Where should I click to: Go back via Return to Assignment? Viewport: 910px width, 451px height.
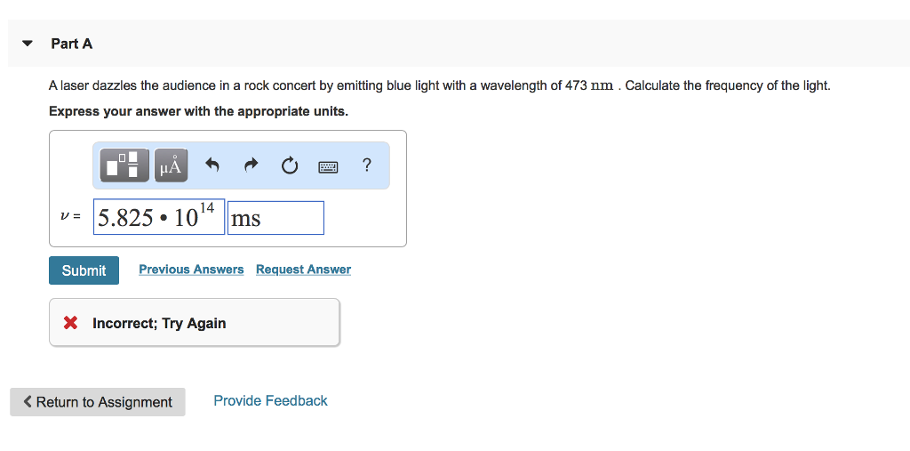pos(98,402)
